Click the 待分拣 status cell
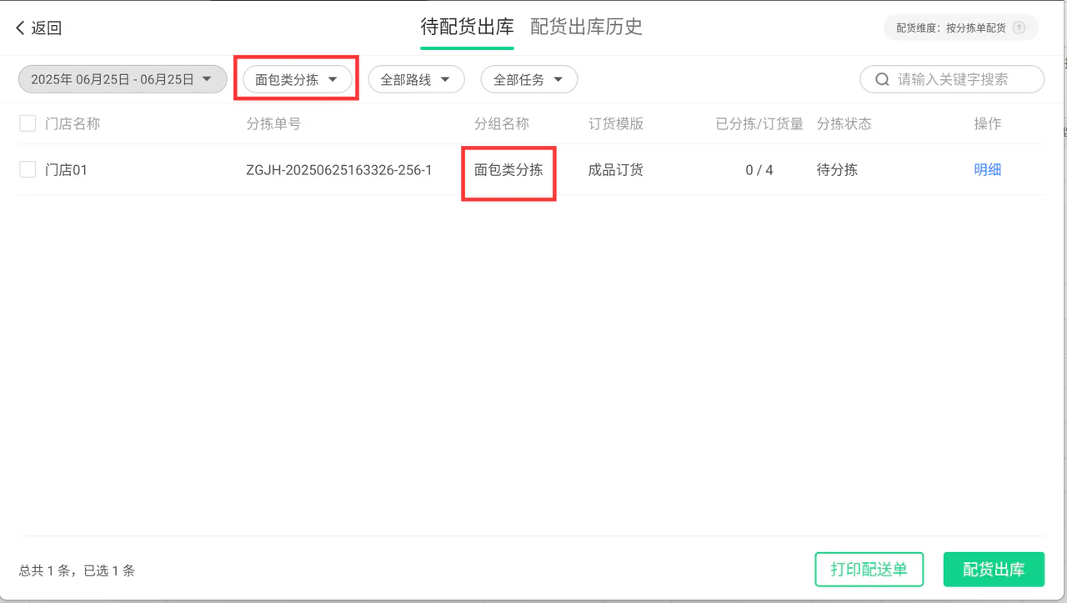The height and width of the screenshot is (603, 1067). 838,170
